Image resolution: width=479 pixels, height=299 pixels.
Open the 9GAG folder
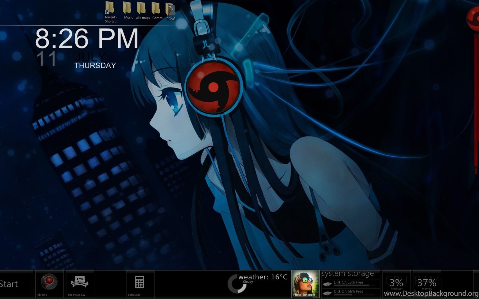click(170, 10)
